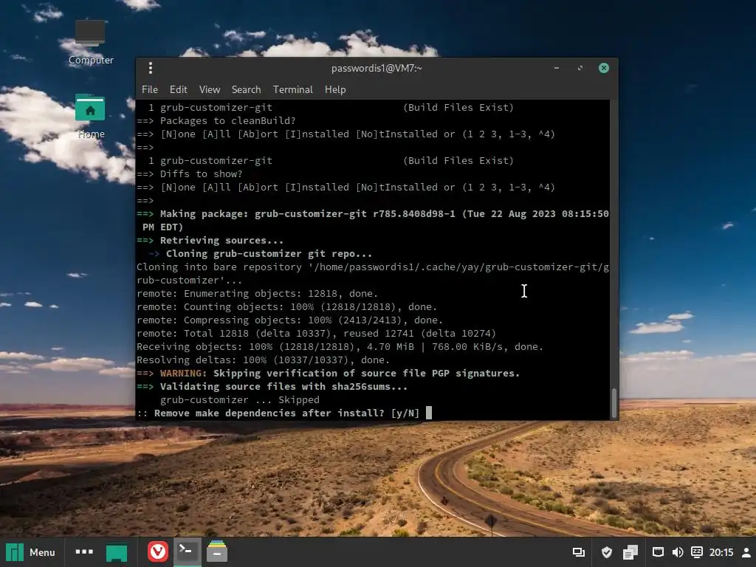Open the wired network tray icon
The height and width of the screenshot is (567, 756).
click(658, 552)
